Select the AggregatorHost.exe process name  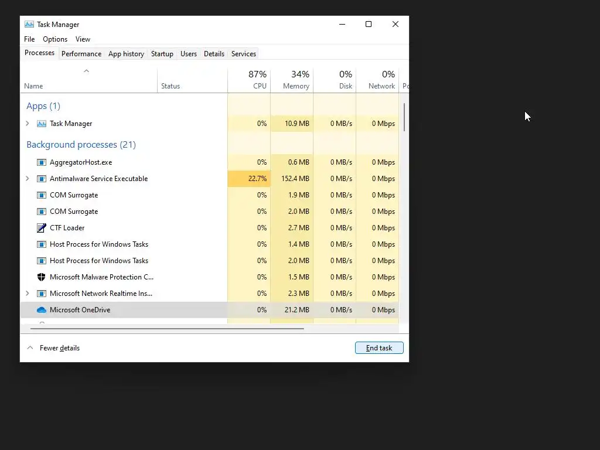coord(81,162)
